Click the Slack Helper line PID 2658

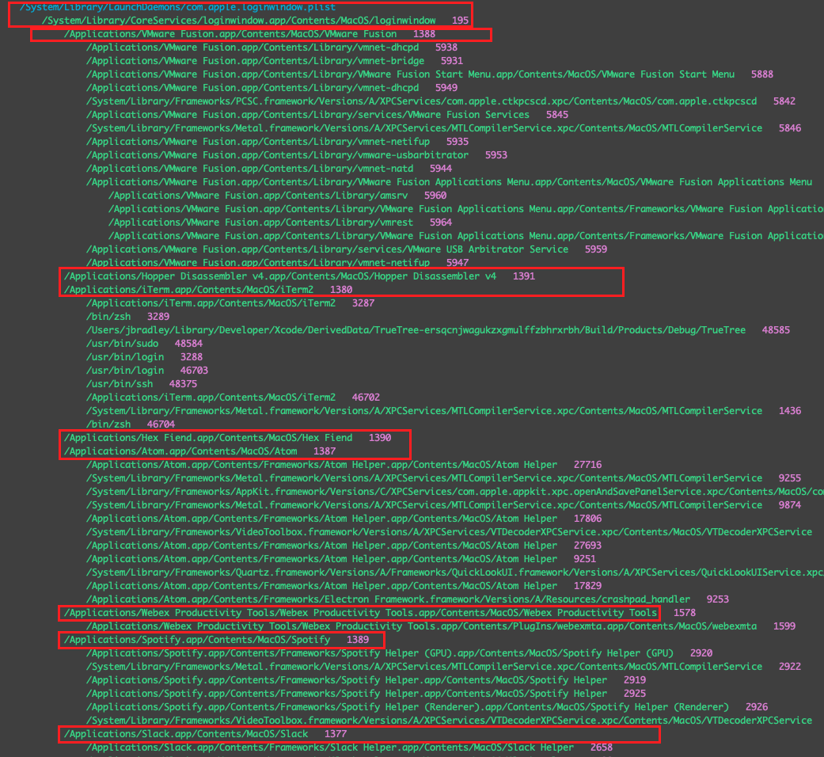click(349, 747)
